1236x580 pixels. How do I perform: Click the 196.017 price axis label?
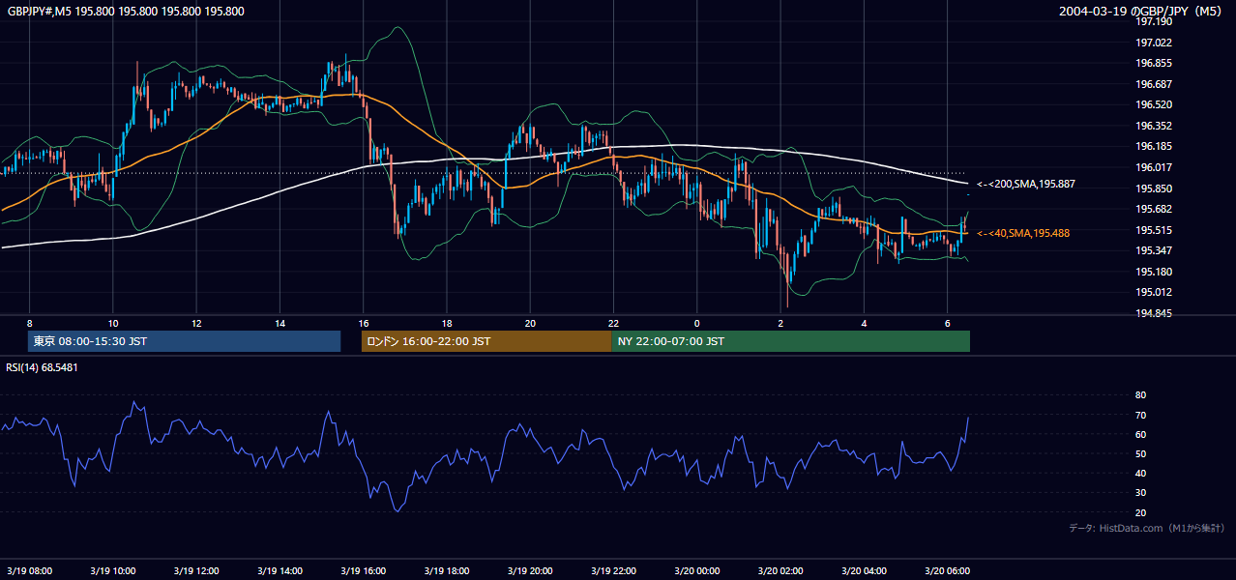point(1153,167)
